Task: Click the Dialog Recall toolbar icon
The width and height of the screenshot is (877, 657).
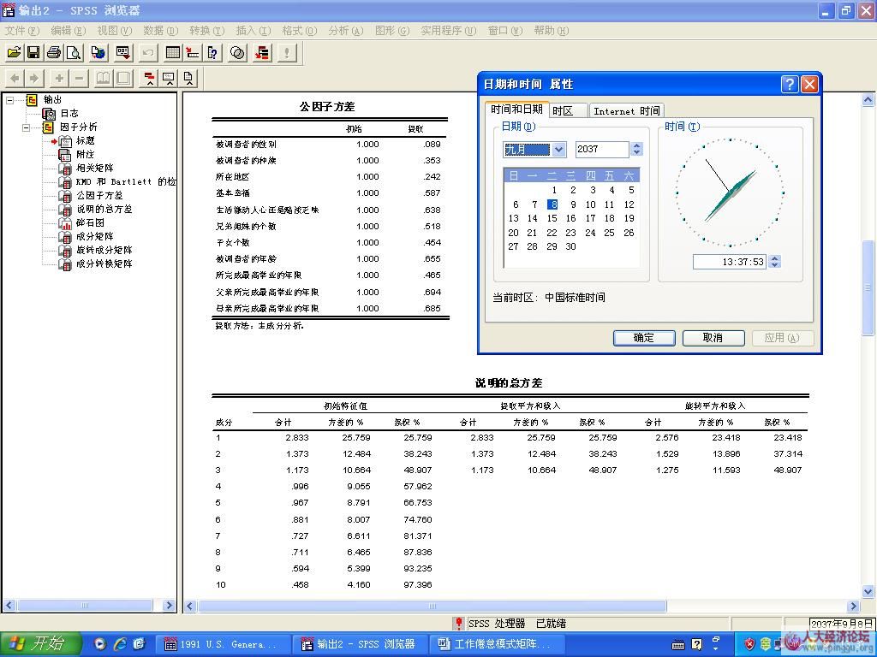Action: pos(123,53)
